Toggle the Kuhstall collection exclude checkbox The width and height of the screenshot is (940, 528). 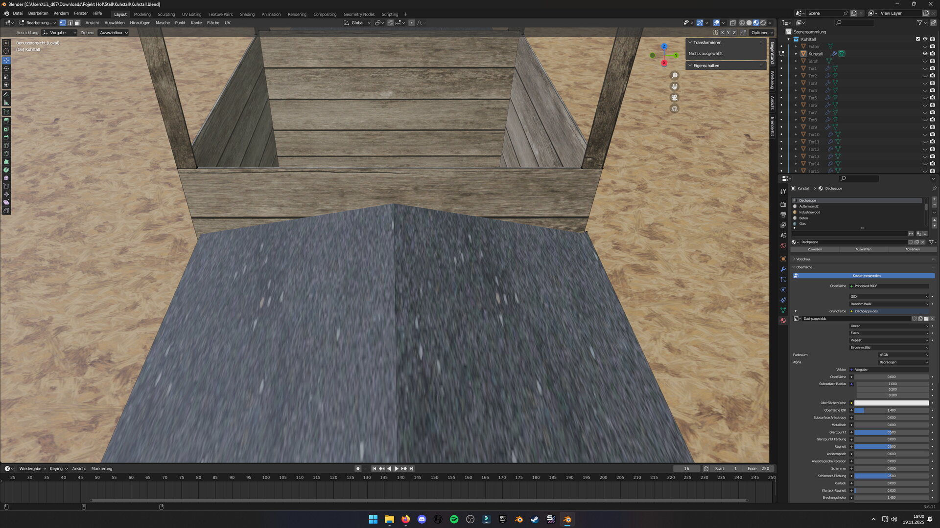917,39
